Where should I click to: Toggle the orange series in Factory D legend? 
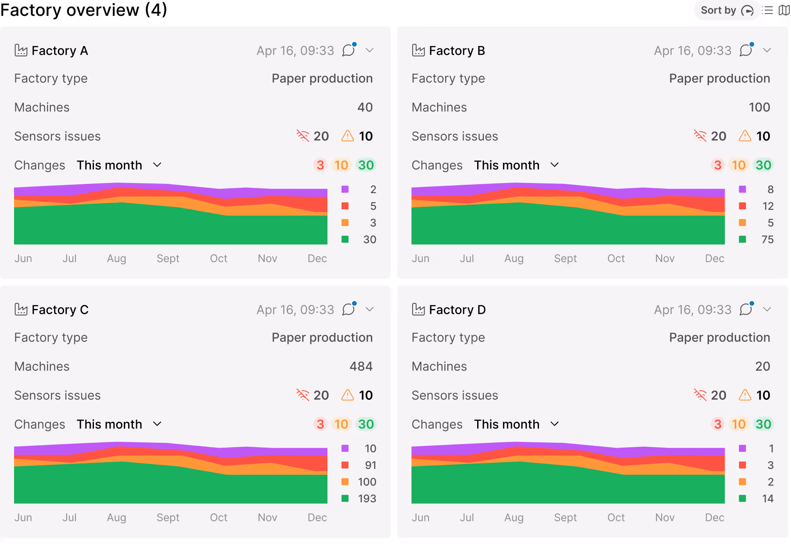743,482
